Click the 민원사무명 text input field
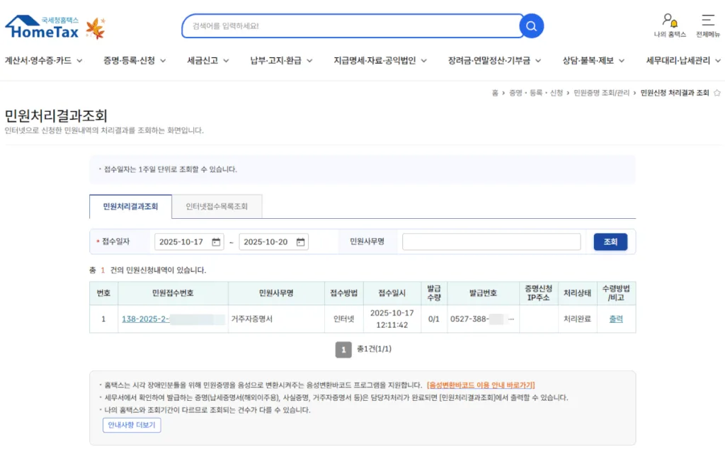Screen dimensions: 725x454 (x=491, y=242)
